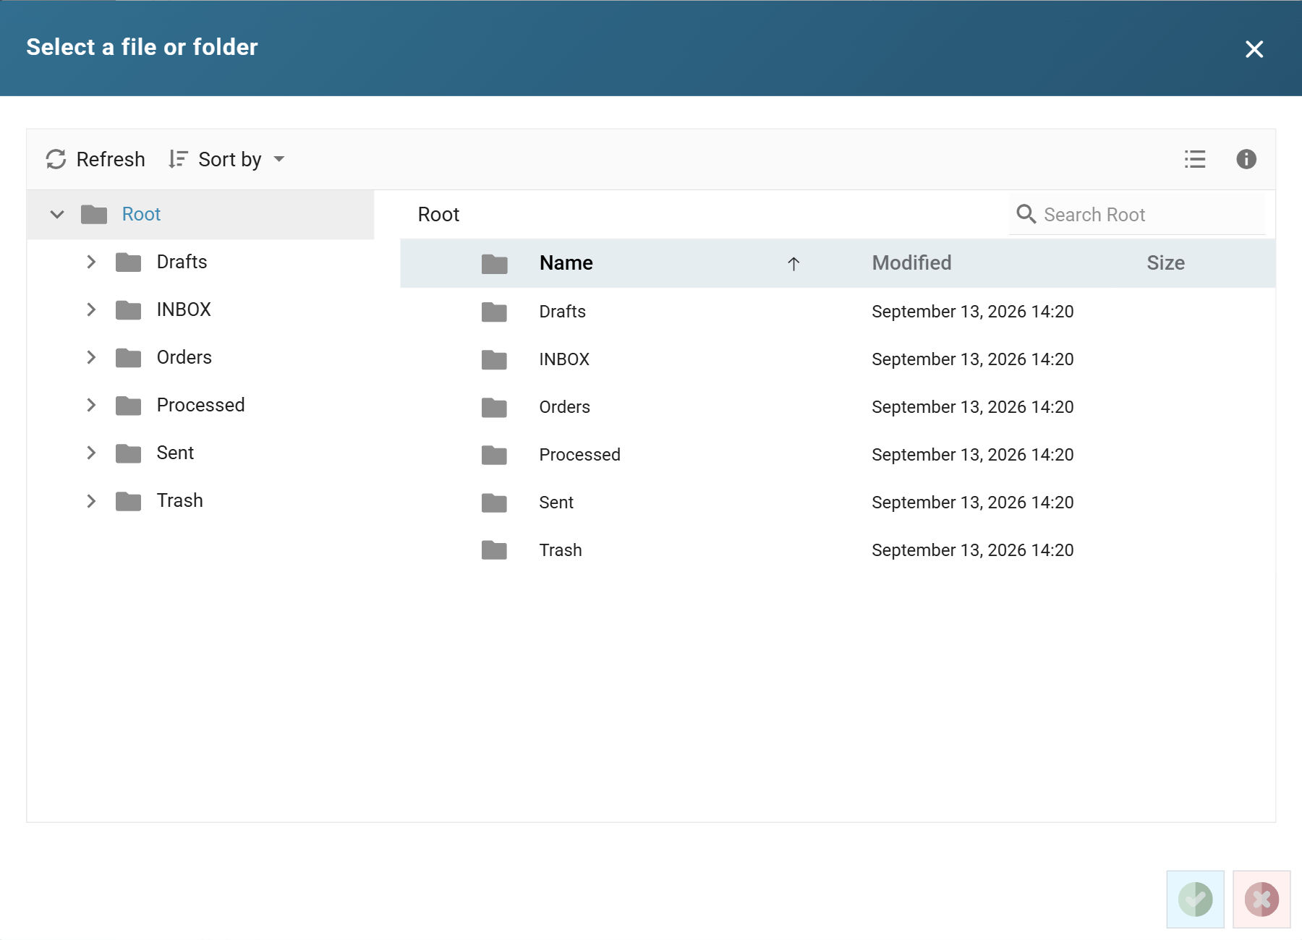1302x940 pixels.
Task: Sort by the Size column header
Action: (1165, 263)
